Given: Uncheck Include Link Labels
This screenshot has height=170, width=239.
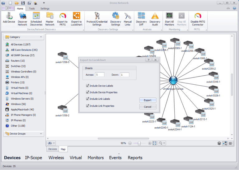Looking at the screenshot, I should tap(87, 99).
